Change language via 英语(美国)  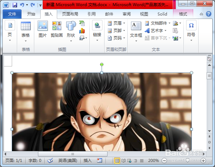[68, 161]
